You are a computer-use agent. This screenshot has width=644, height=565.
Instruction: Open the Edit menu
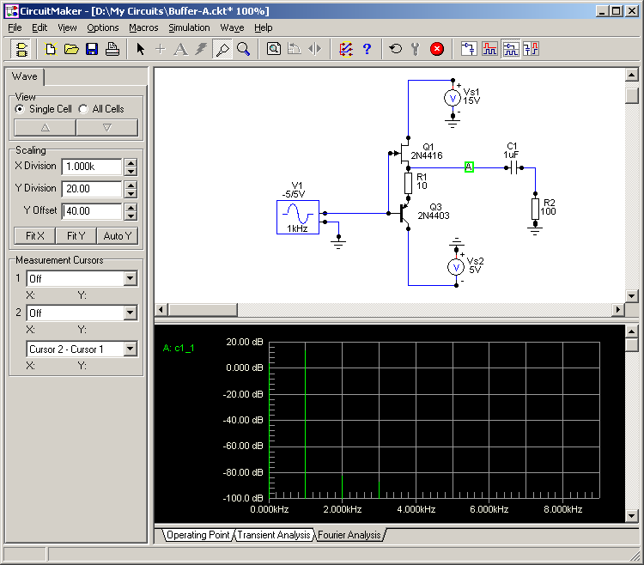coord(39,28)
